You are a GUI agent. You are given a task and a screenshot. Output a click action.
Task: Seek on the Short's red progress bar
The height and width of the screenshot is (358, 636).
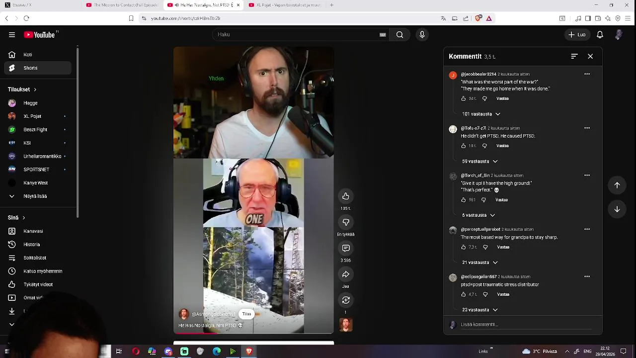[253, 333]
